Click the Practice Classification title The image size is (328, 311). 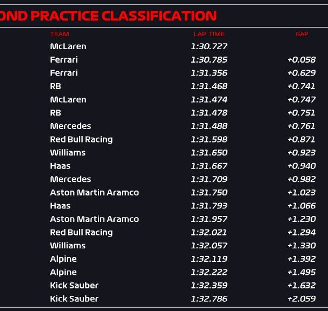tap(108, 16)
